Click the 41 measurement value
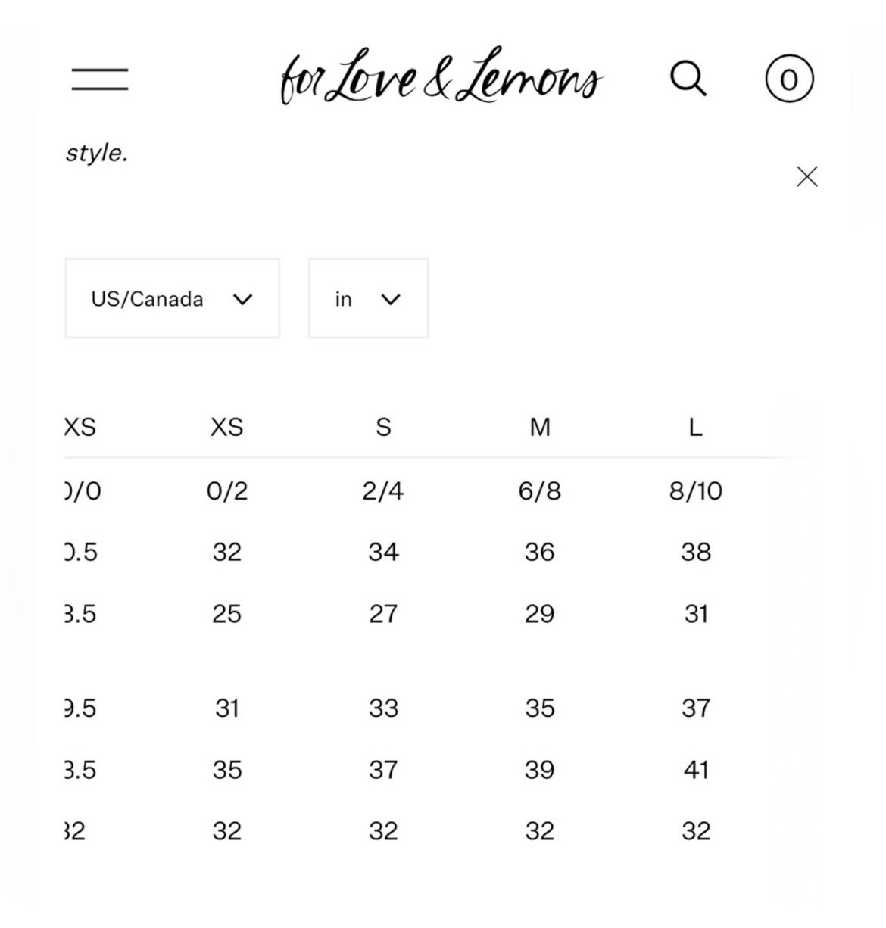 coord(696,770)
